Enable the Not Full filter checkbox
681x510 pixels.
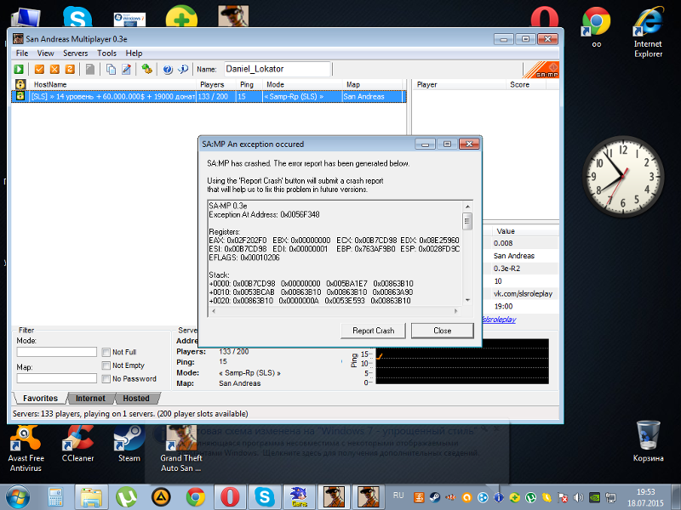click(x=106, y=352)
